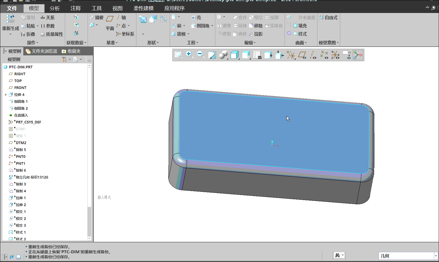This screenshot has width=439, height=262.
Task: Switch to the Analysis (分析) tab
Action: 55,8
